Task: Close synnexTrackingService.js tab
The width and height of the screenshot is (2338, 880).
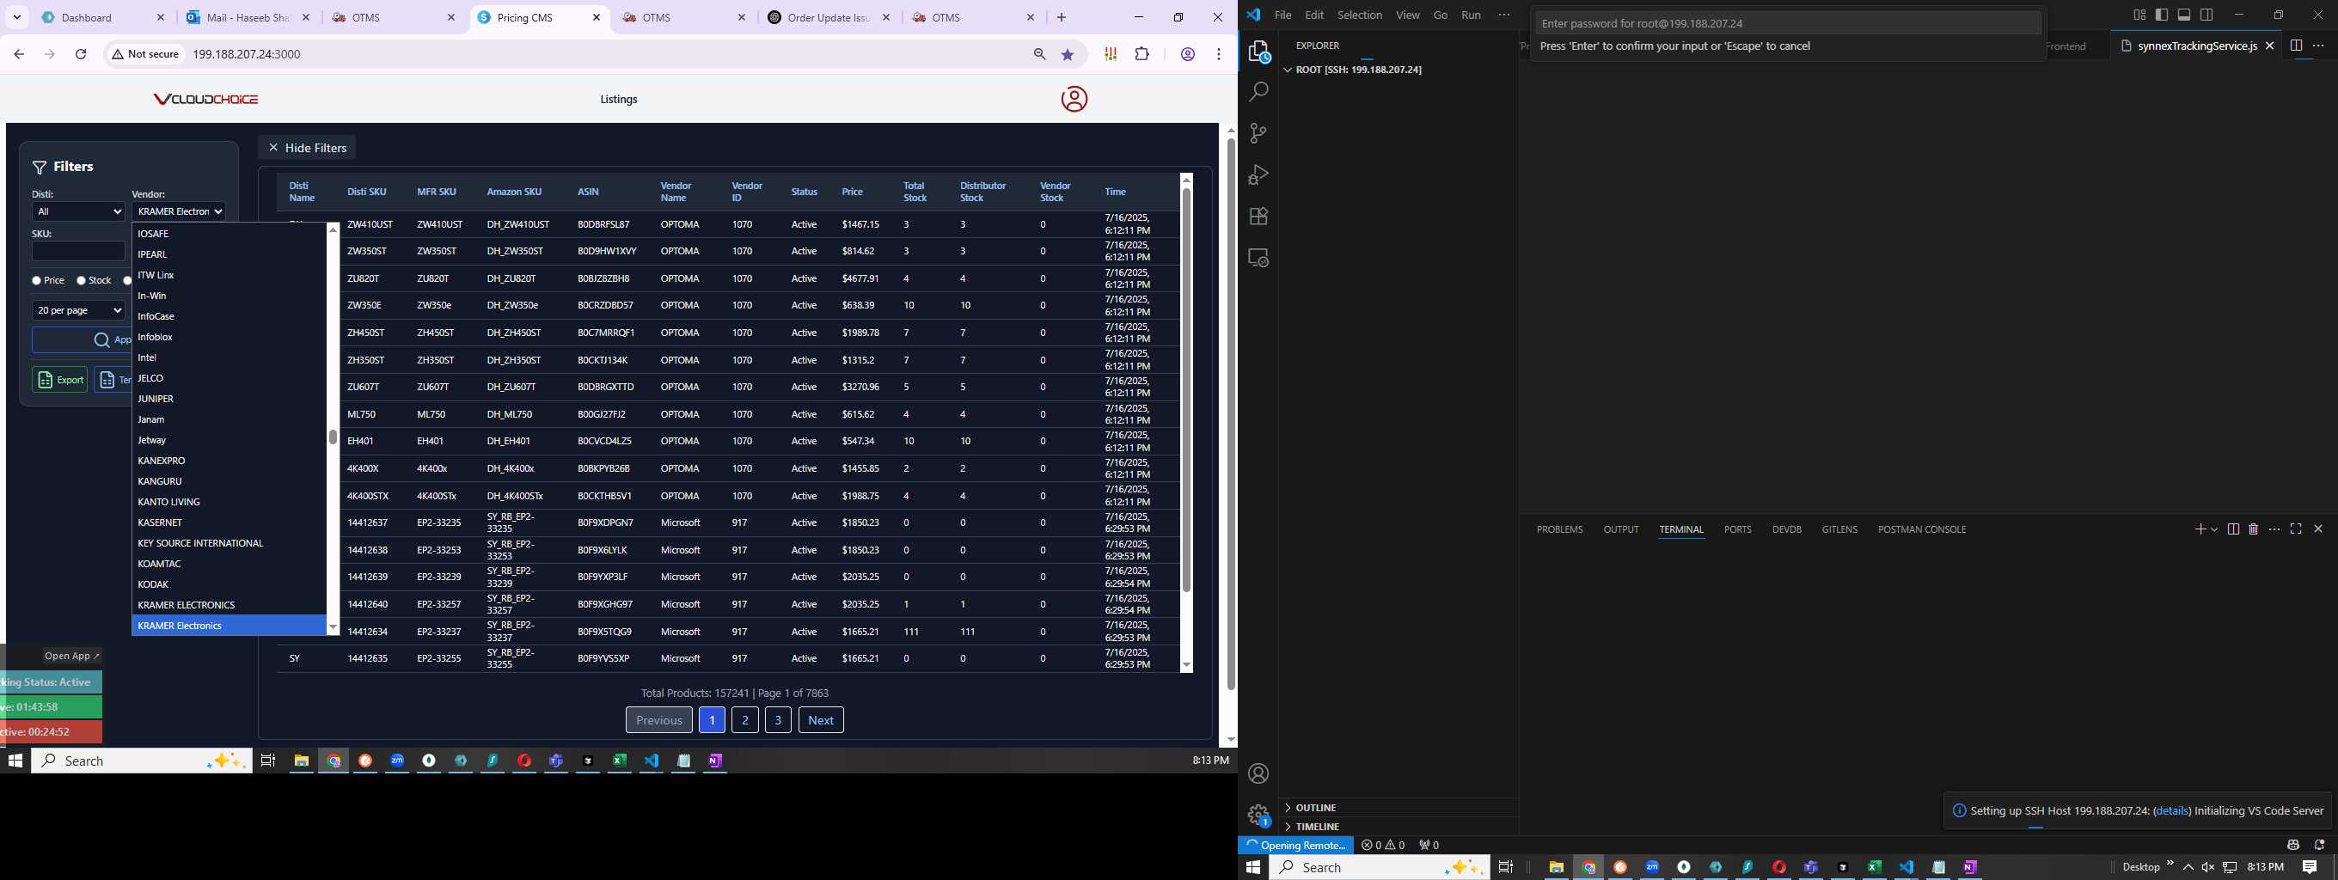Action: (x=2269, y=46)
